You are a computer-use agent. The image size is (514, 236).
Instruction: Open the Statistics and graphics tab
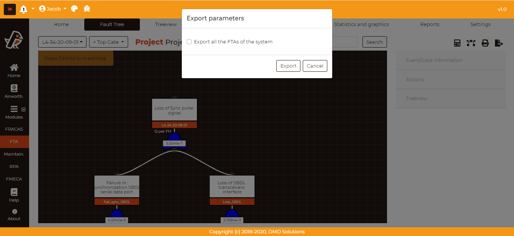coord(361,25)
